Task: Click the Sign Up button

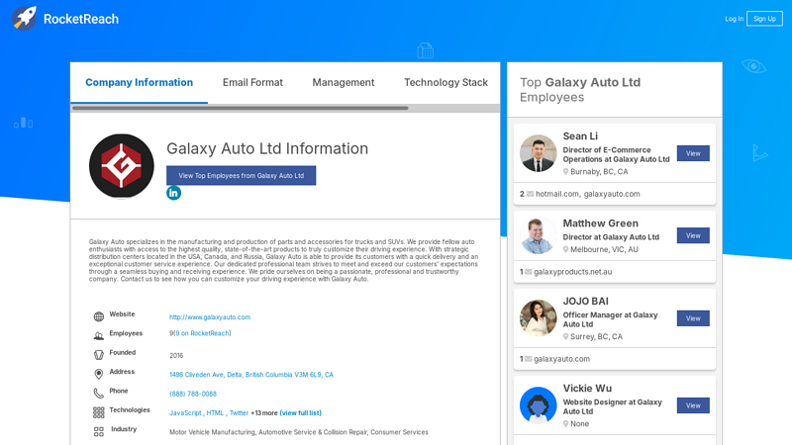Action: pos(764,19)
